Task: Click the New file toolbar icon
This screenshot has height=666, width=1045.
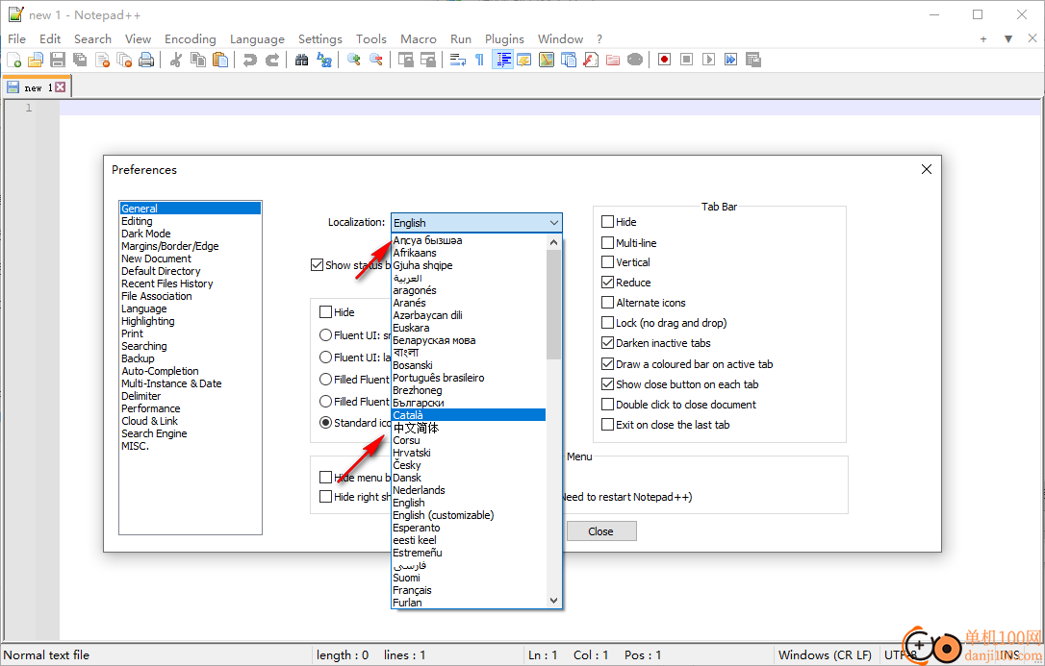Action: point(14,60)
